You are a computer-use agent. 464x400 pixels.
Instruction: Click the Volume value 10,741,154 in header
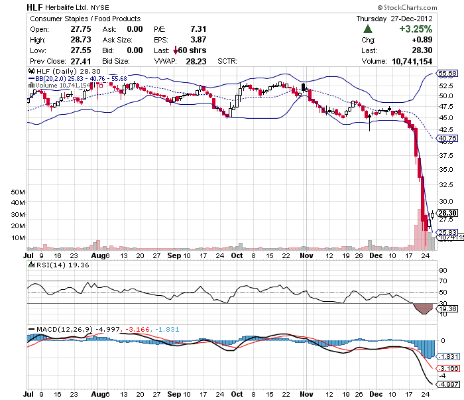[412, 61]
